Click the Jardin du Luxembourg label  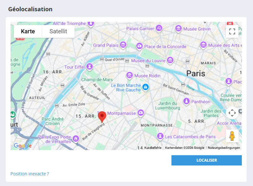pos(168,106)
